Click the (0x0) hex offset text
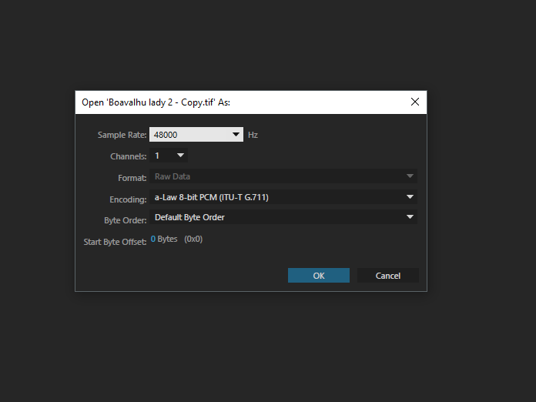This screenshot has width=536, height=402. coord(193,239)
